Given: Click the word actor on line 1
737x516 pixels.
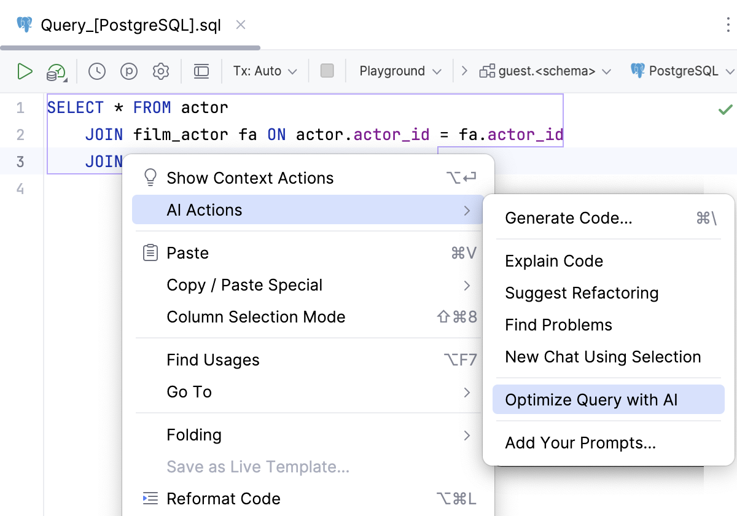Looking at the screenshot, I should [x=205, y=108].
